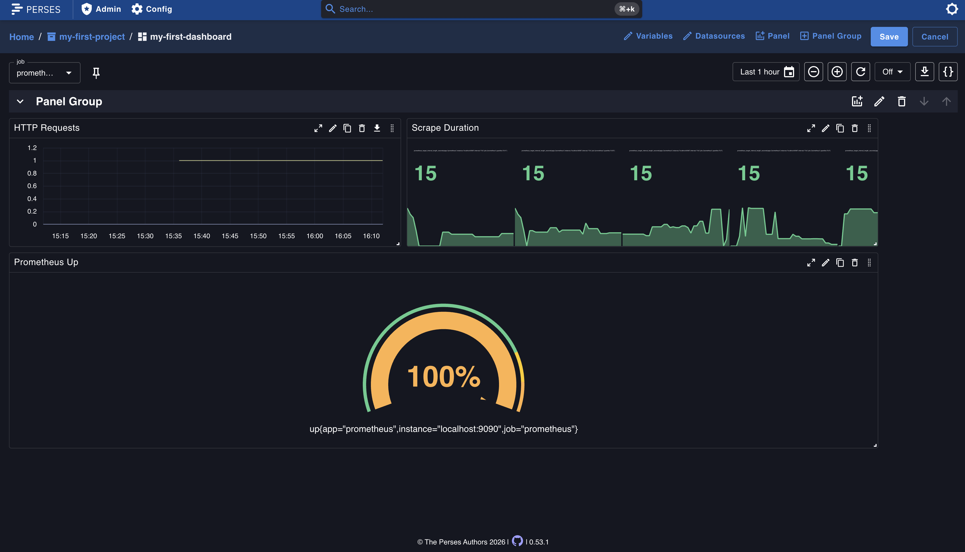Image resolution: width=965 pixels, height=552 pixels.
Task: Open the job variable dropdown
Action: click(45, 73)
